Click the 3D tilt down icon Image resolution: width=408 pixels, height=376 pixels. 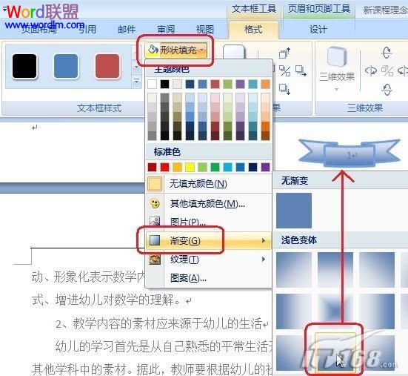pyautogui.click(x=387, y=90)
